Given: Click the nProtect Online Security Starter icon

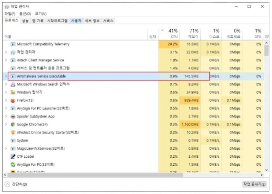Looking at the screenshot, I should (x=13, y=133).
